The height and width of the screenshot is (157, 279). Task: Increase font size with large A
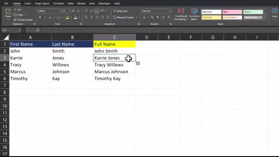(73, 11)
